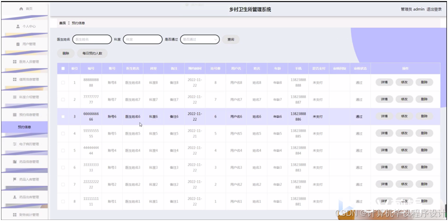Check the box for row 2222222222
Image resolution: width=448 pixels, height=221 pixels.
(63, 184)
